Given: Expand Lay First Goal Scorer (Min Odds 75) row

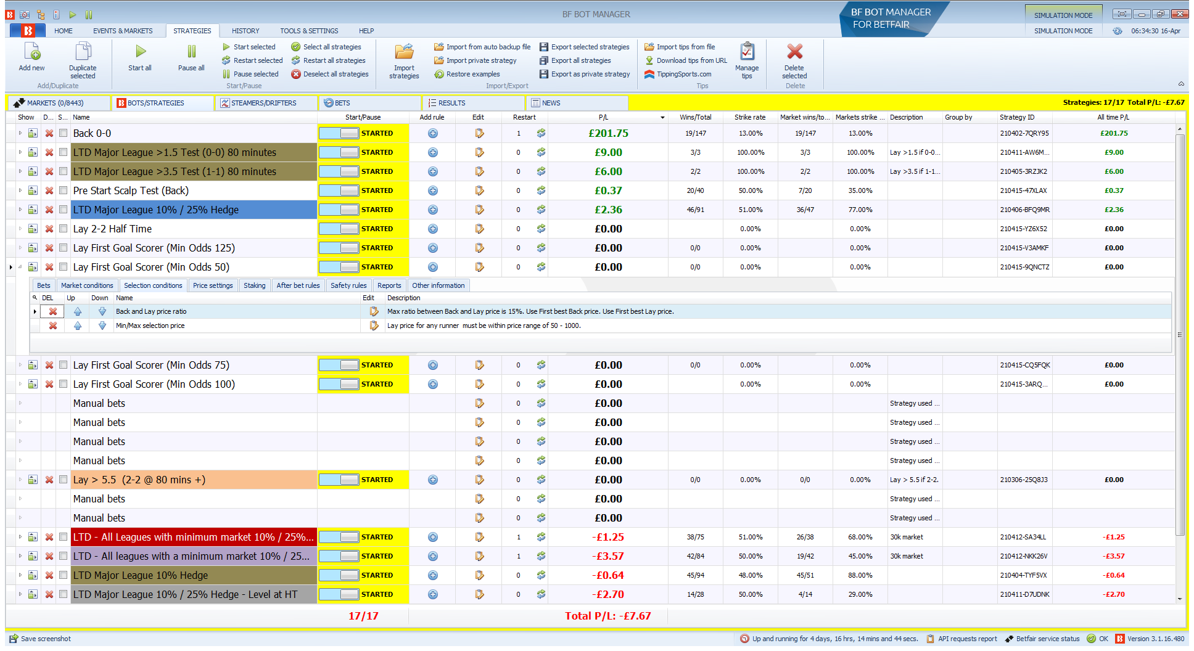Looking at the screenshot, I should 20,365.
